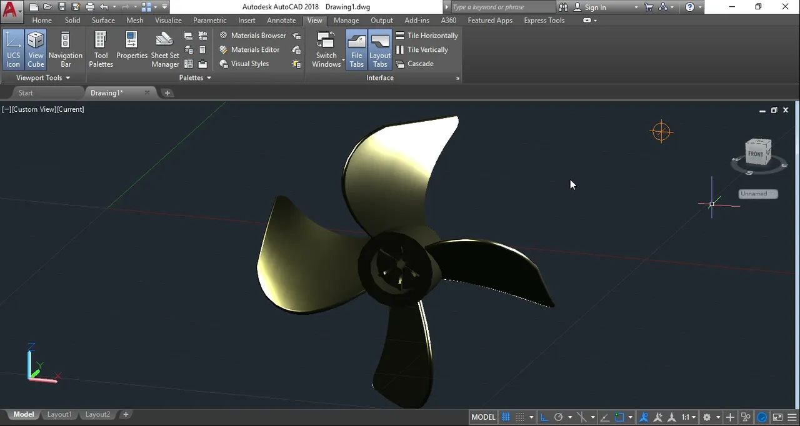Switch to the Home ribbon tab
Viewport: 800px width, 426px height.
click(42, 20)
